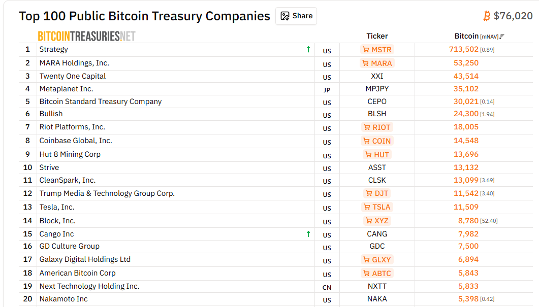Click the green up arrow beside Cango Inc
This screenshot has height=307, width=539.
tap(308, 234)
